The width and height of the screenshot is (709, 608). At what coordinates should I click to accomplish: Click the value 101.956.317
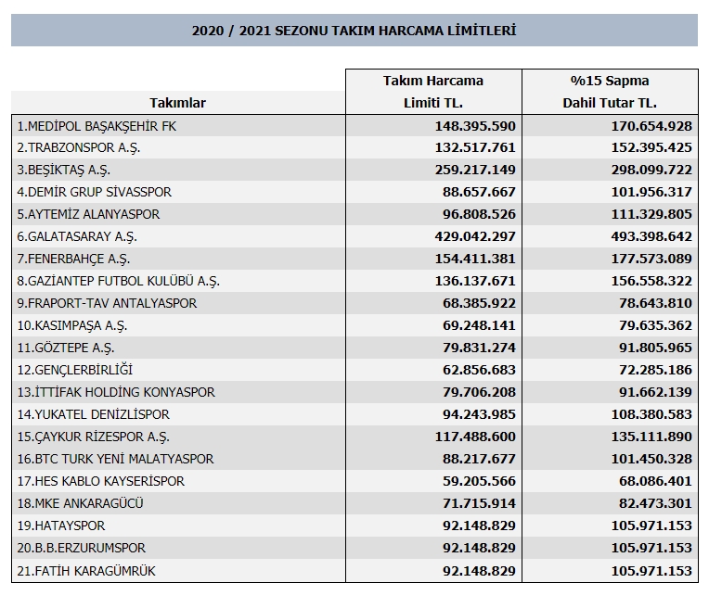point(651,192)
